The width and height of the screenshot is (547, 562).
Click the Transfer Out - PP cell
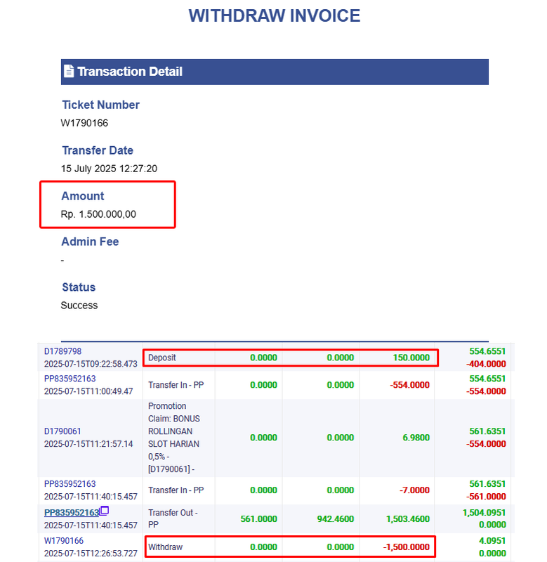tap(173, 518)
